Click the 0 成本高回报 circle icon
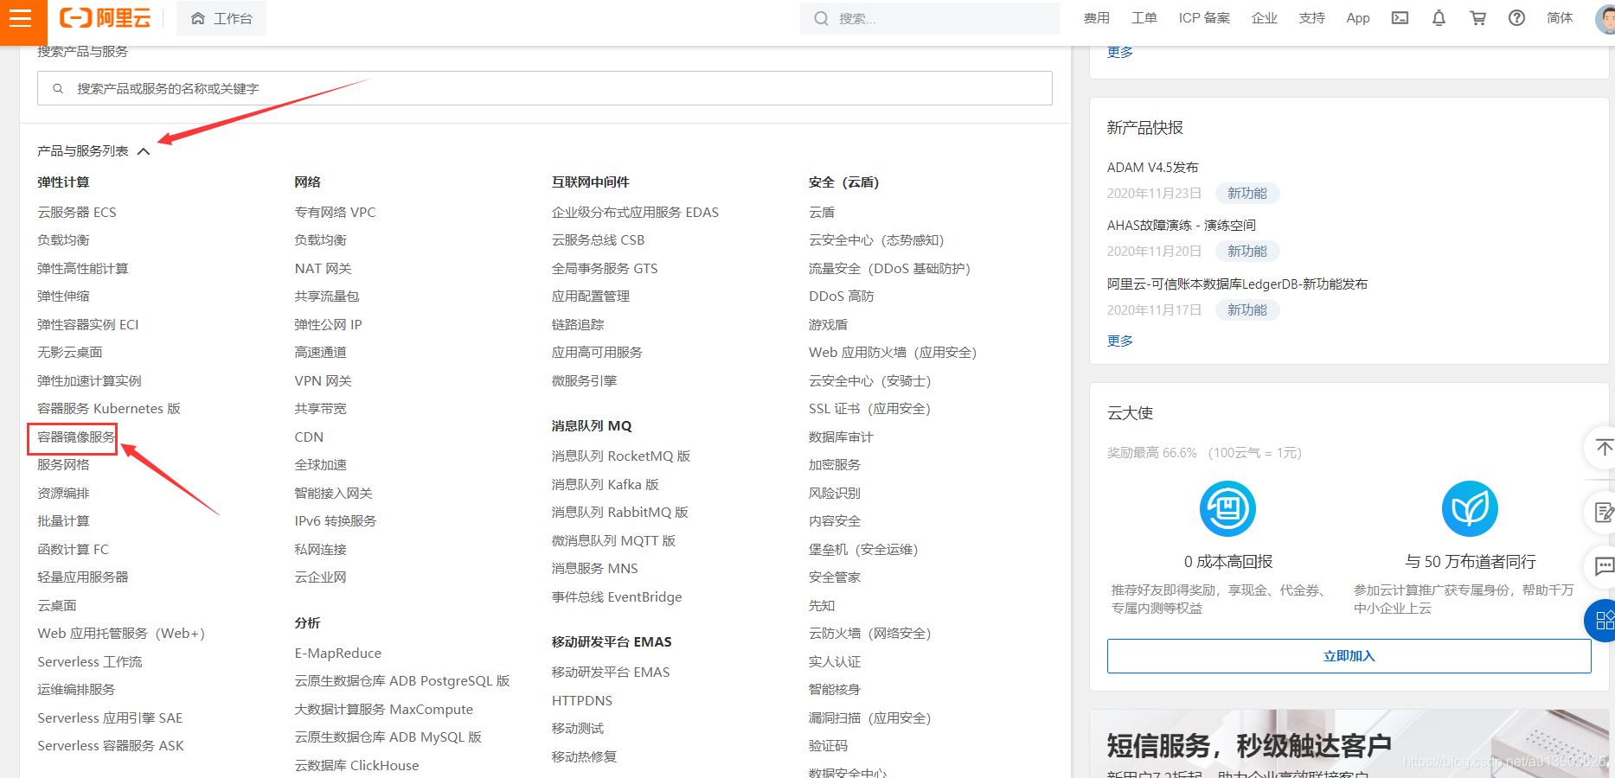The height and width of the screenshot is (778, 1615). (1227, 508)
